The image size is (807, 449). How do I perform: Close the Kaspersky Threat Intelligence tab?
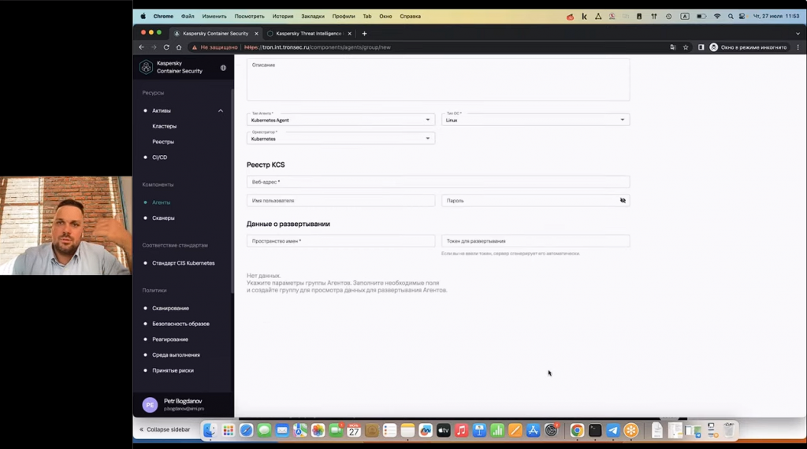tap(349, 33)
